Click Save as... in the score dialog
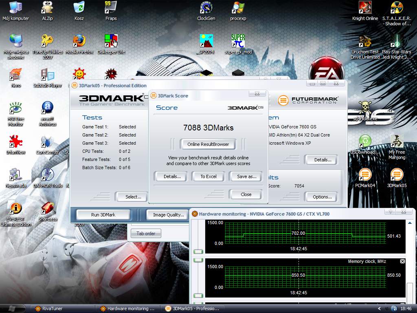 click(x=246, y=176)
